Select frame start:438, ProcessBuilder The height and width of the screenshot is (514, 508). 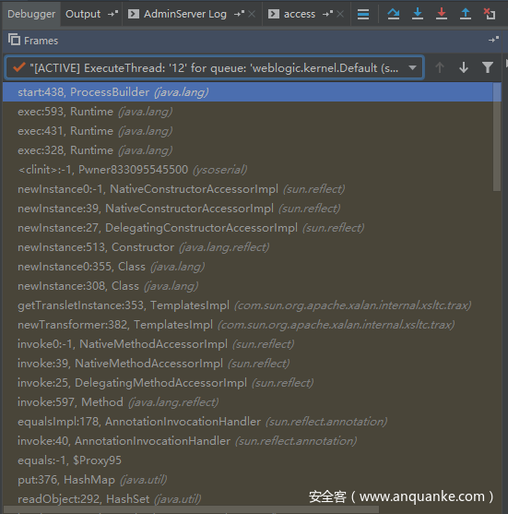(247, 92)
